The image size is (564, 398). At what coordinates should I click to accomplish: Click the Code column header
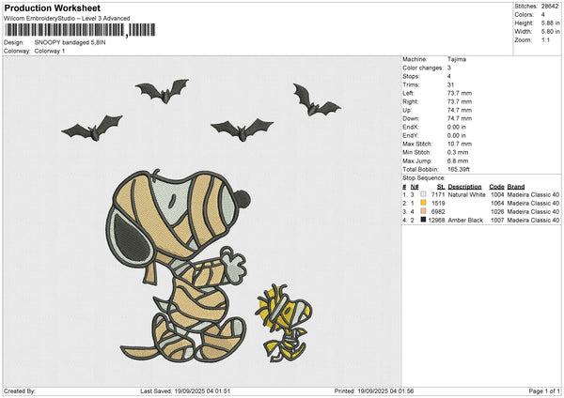pyautogui.click(x=496, y=186)
